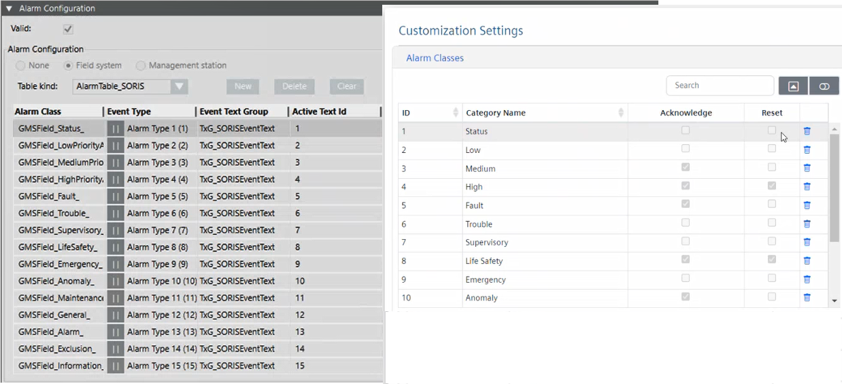Image resolution: width=842 pixels, height=384 pixels.
Task: Delete the Life Safety alarm class
Action: [807, 260]
